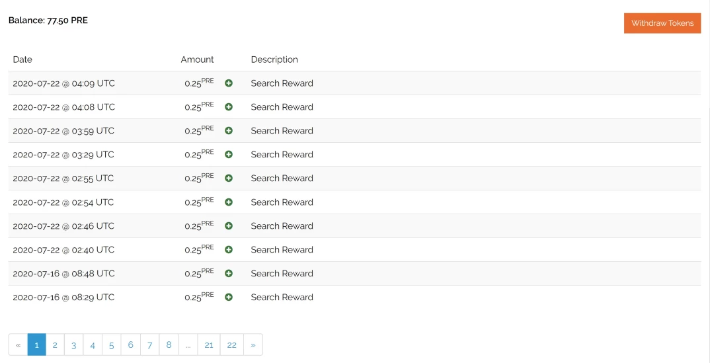Click plus icon for 02:55 UTC reward

click(229, 179)
